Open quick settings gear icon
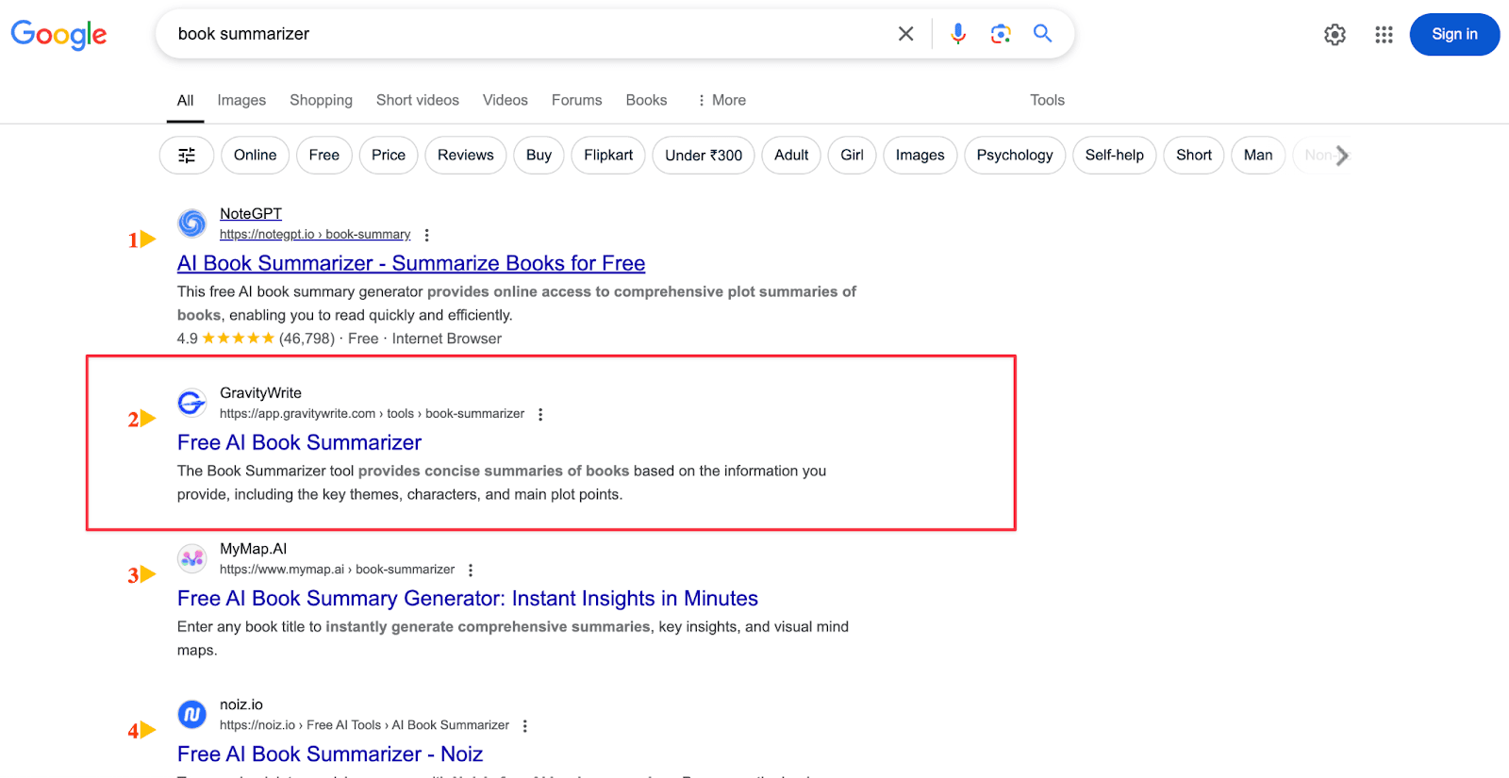This screenshot has height=778, width=1509. coord(1335,35)
